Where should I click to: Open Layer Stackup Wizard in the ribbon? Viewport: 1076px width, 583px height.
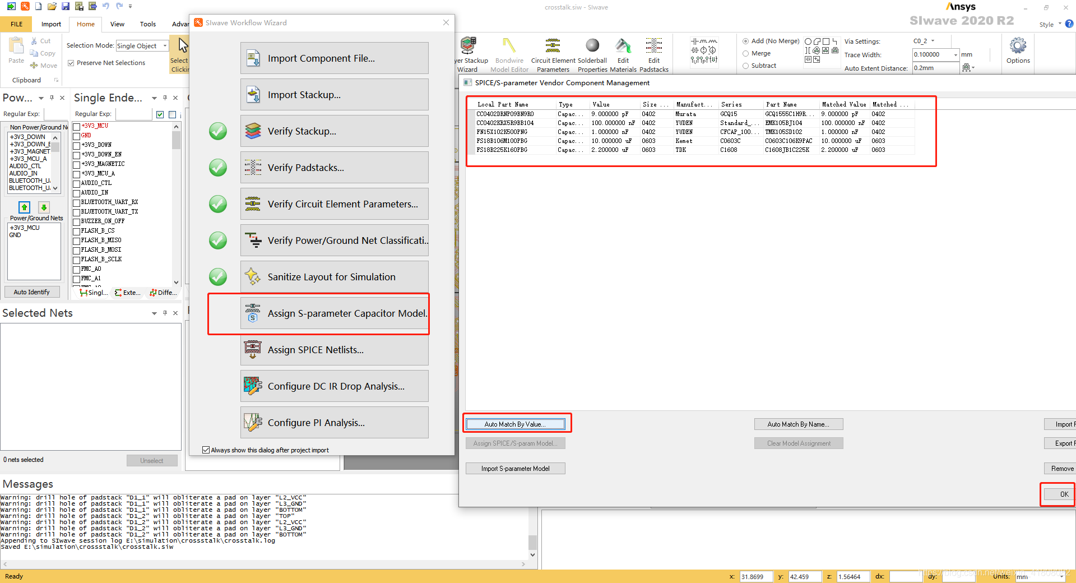(x=470, y=55)
